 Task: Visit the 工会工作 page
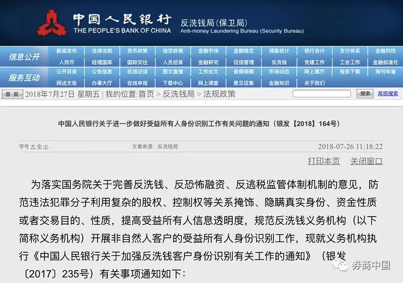pyautogui.click(x=350, y=62)
